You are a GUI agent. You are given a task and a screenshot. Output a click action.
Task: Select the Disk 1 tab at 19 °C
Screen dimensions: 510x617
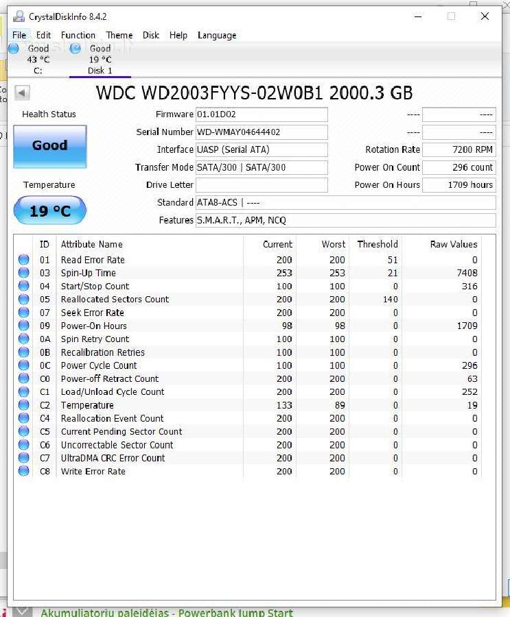coord(100,60)
